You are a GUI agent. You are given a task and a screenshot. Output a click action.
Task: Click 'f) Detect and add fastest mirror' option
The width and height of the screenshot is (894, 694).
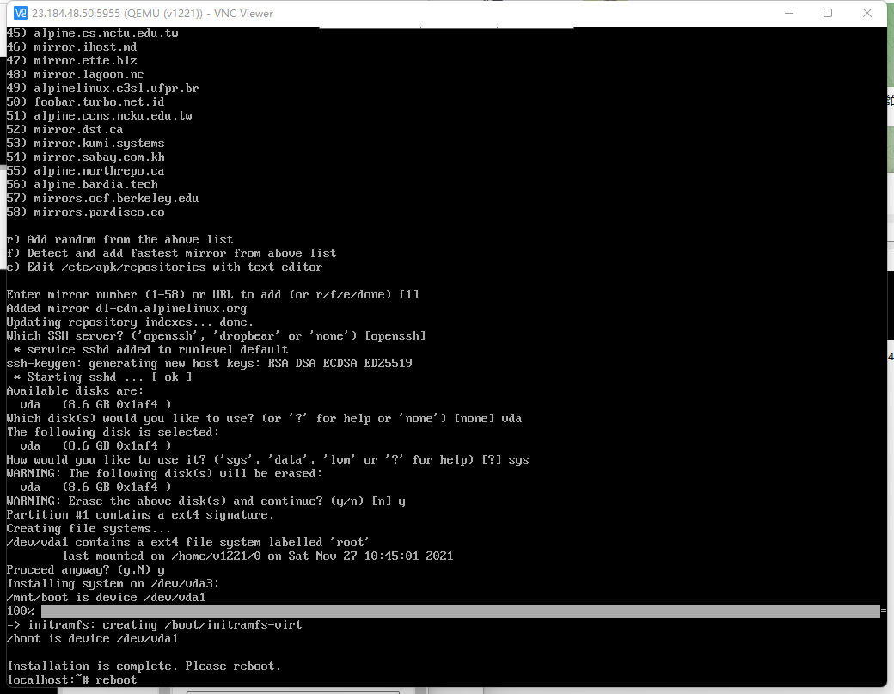coord(171,253)
